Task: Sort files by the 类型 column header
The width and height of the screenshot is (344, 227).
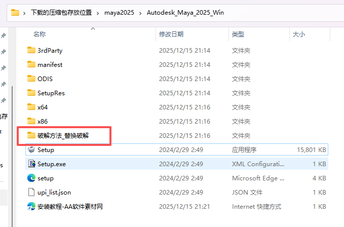Action: [238, 34]
